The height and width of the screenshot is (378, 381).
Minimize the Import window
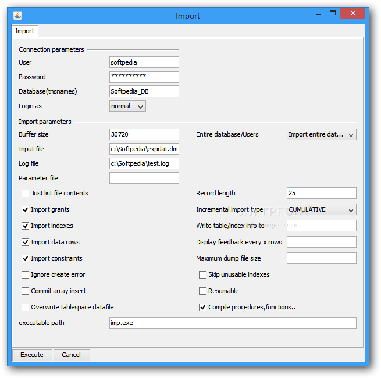tap(318, 13)
